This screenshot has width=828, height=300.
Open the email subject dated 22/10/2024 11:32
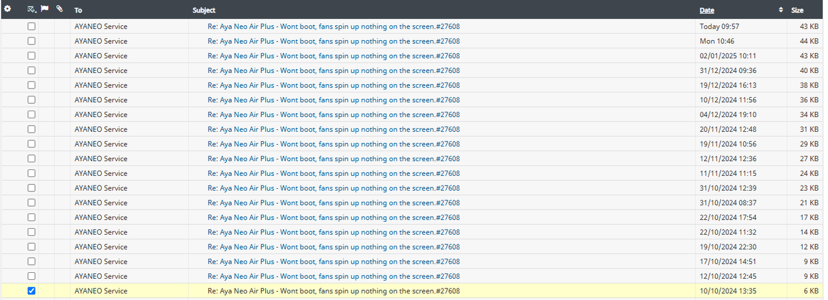pyautogui.click(x=334, y=232)
